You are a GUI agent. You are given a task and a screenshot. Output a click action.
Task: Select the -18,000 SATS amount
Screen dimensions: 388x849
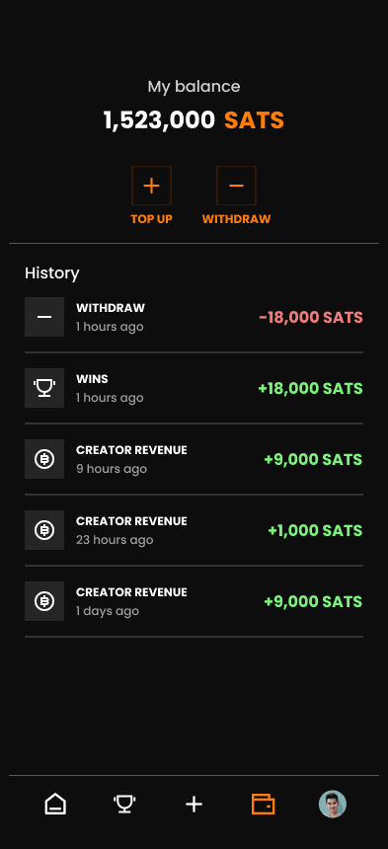311,317
